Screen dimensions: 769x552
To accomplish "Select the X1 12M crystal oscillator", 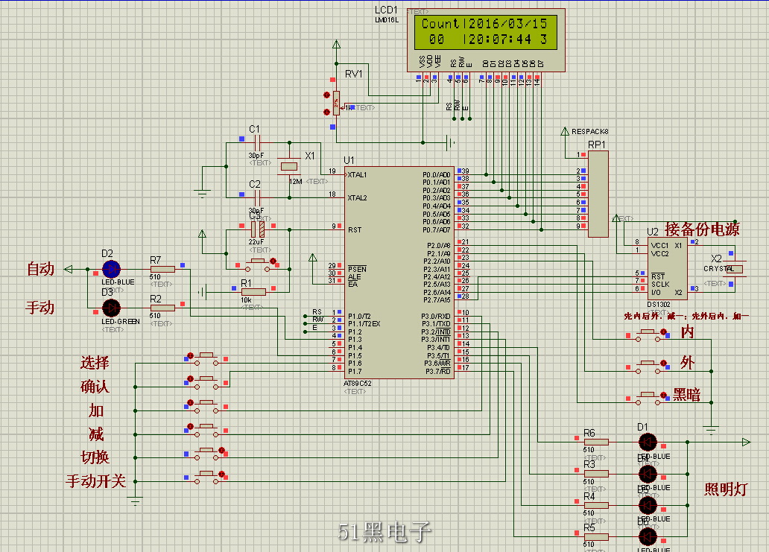I will (x=289, y=166).
